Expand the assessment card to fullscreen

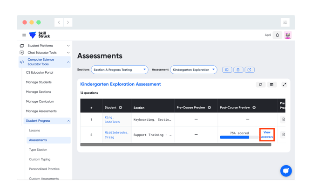(285, 84)
